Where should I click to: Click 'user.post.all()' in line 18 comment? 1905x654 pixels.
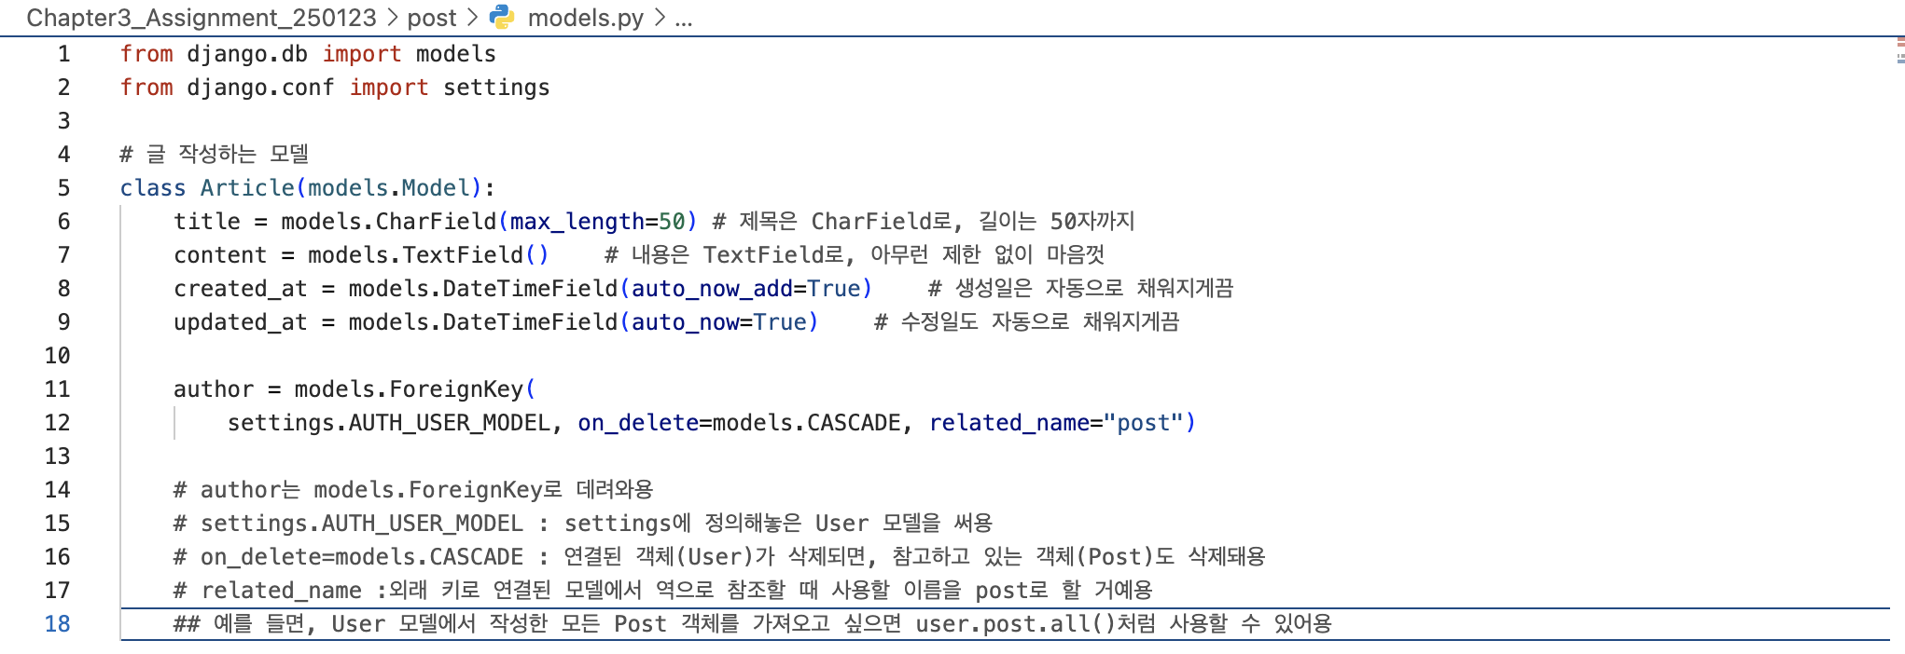pos(1016,624)
